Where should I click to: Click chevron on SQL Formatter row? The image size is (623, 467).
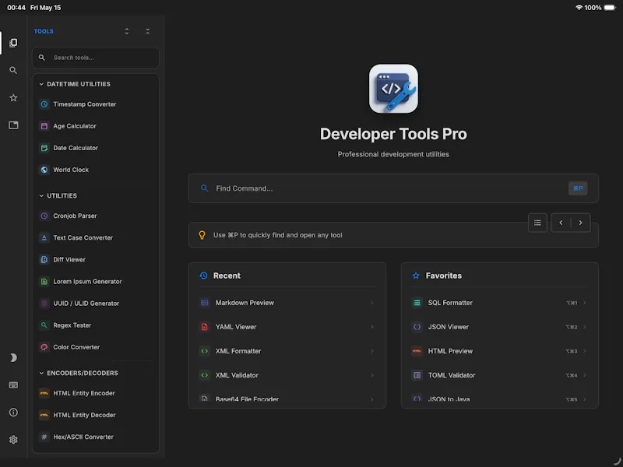coord(585,303)
